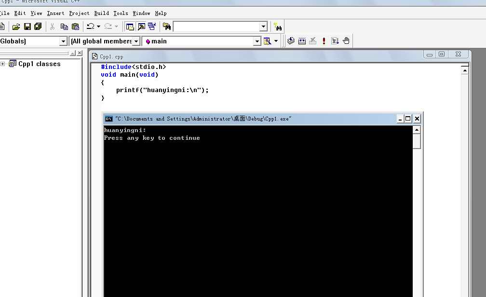Image resolution: width=486 pixels, height=297 pixels.
Task: Open the Tools menu
Action: [121, 13]
